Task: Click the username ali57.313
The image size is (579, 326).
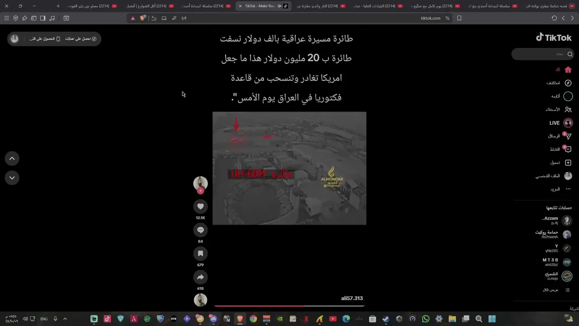Action: (x=352, y=298)
